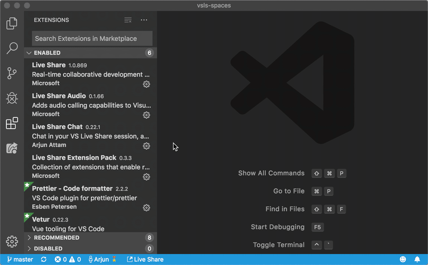This screenshot has height=265, width=428.
Task: Open the feedback smiley icon
Action: (x=403, y=259)
